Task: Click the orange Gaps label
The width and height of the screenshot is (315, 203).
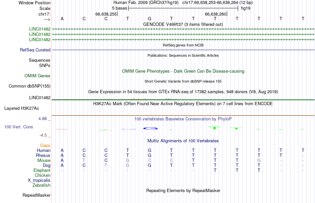Action: 45,146
